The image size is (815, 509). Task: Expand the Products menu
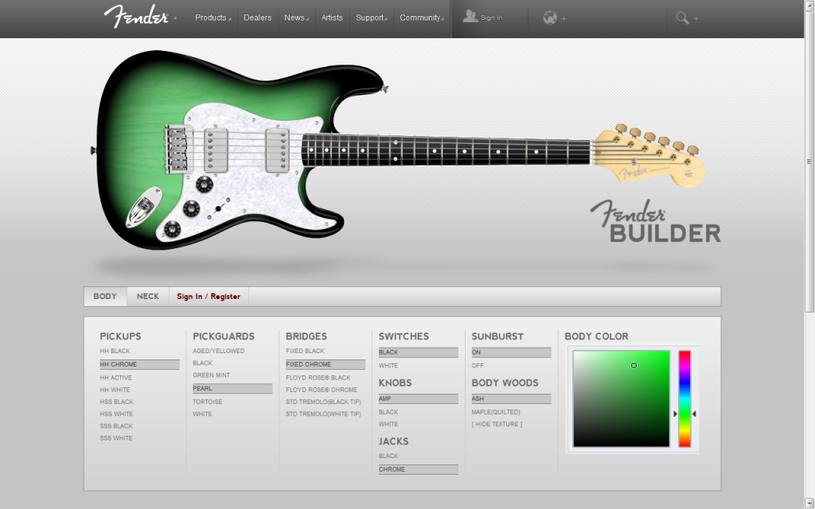212,17
